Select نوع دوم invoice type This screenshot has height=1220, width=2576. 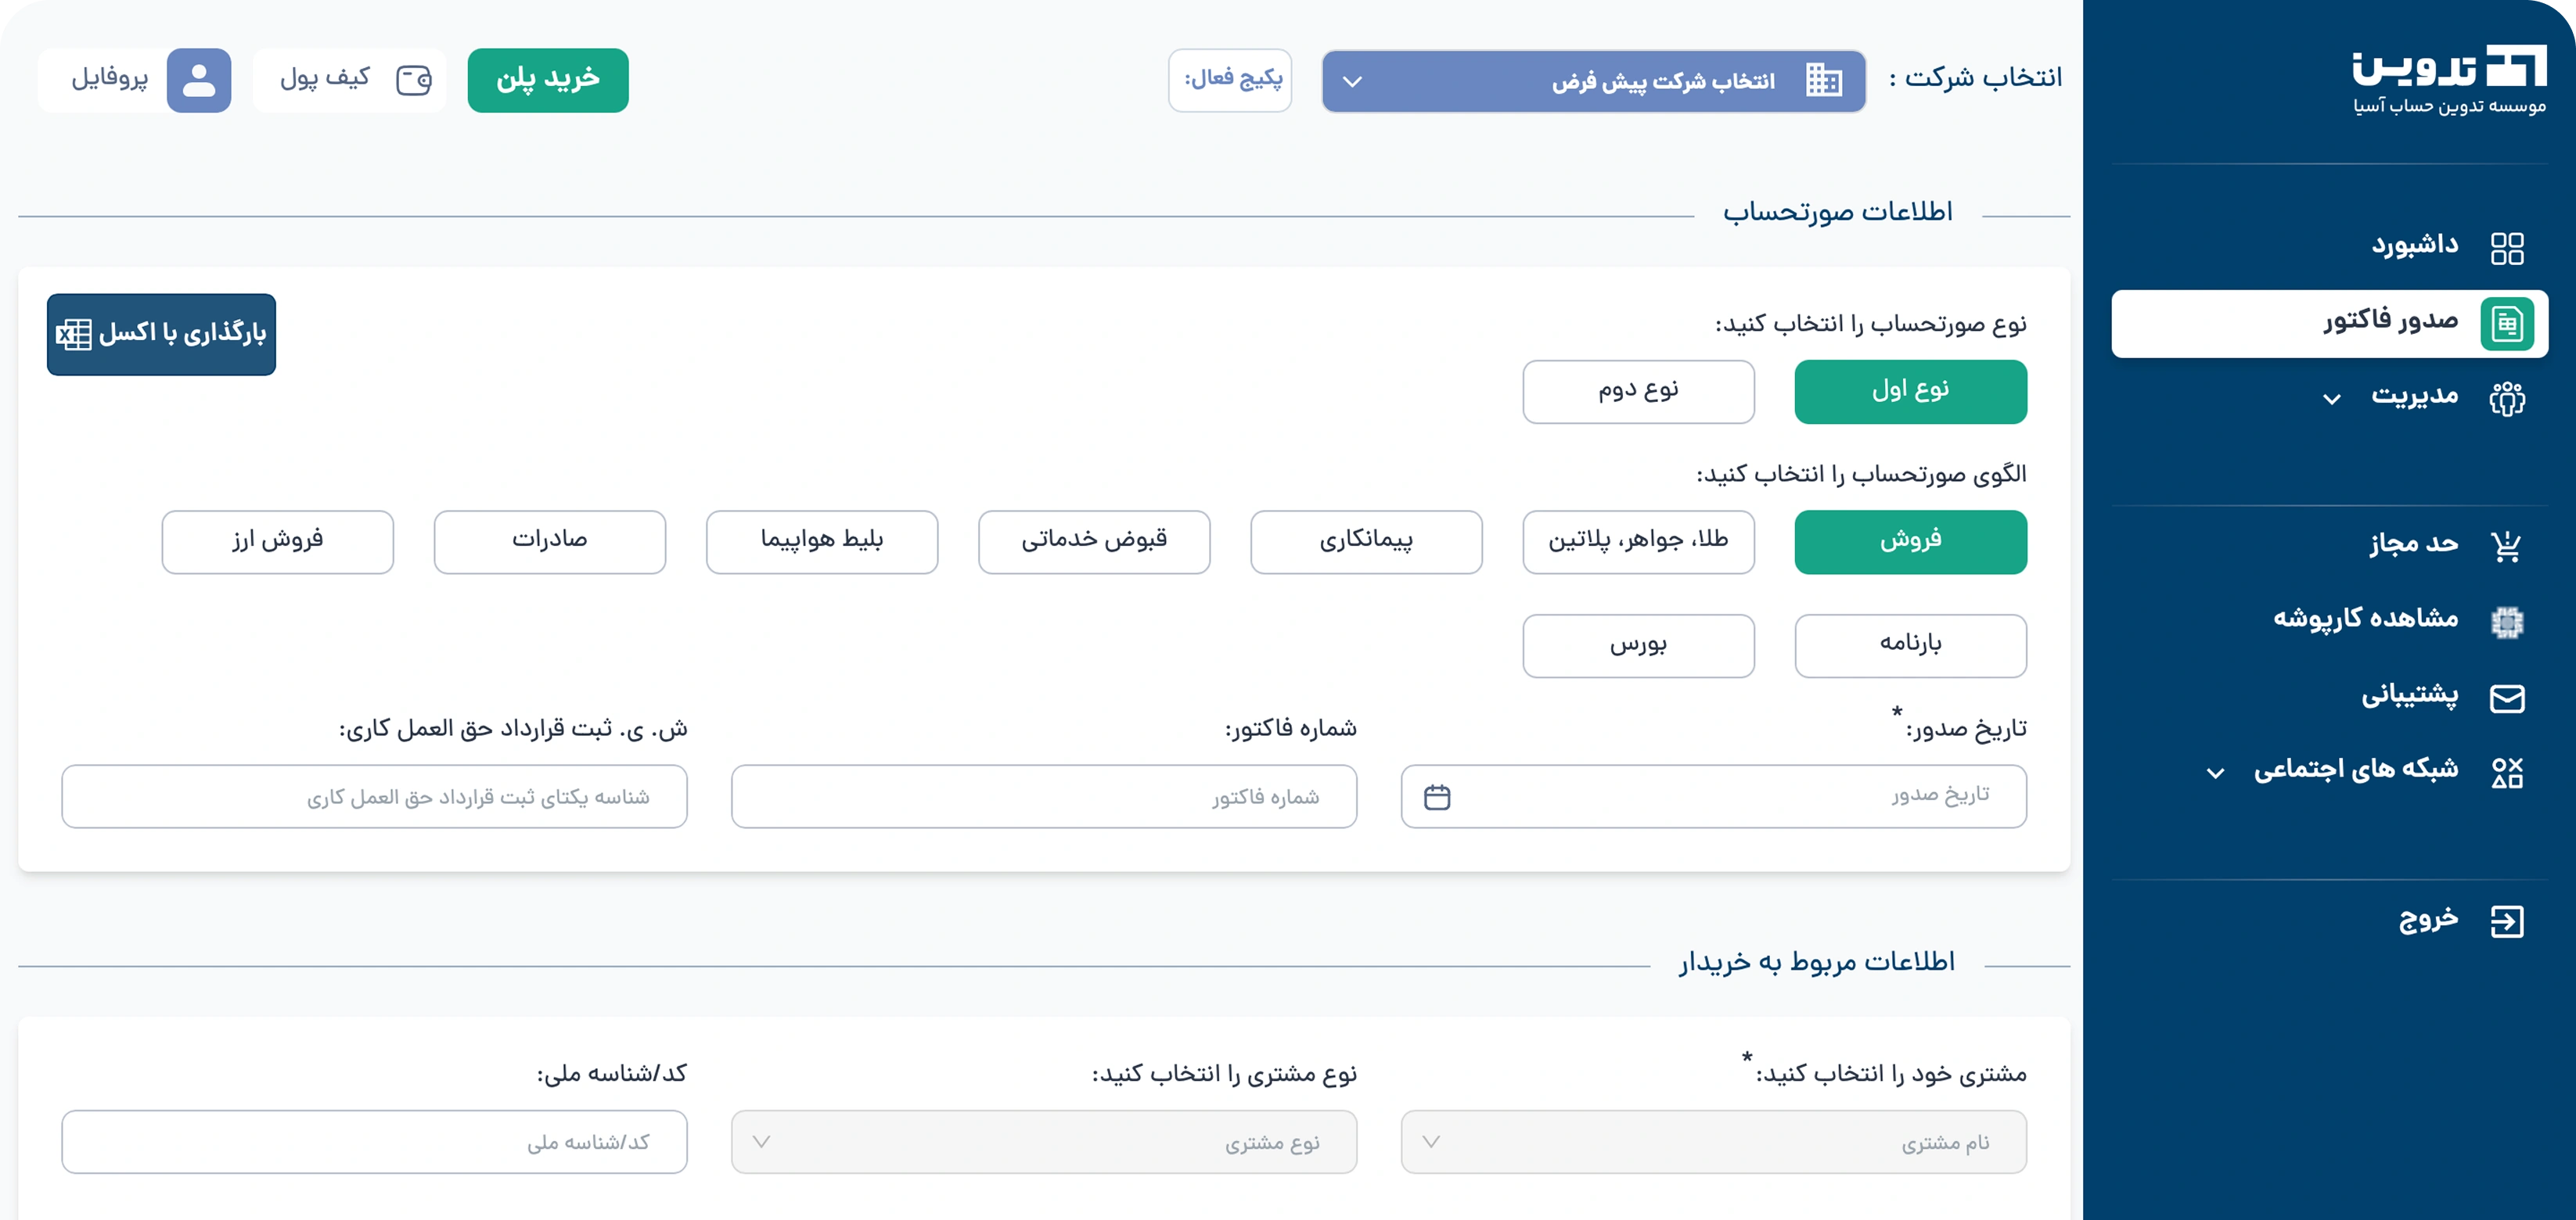point(1638,392)
